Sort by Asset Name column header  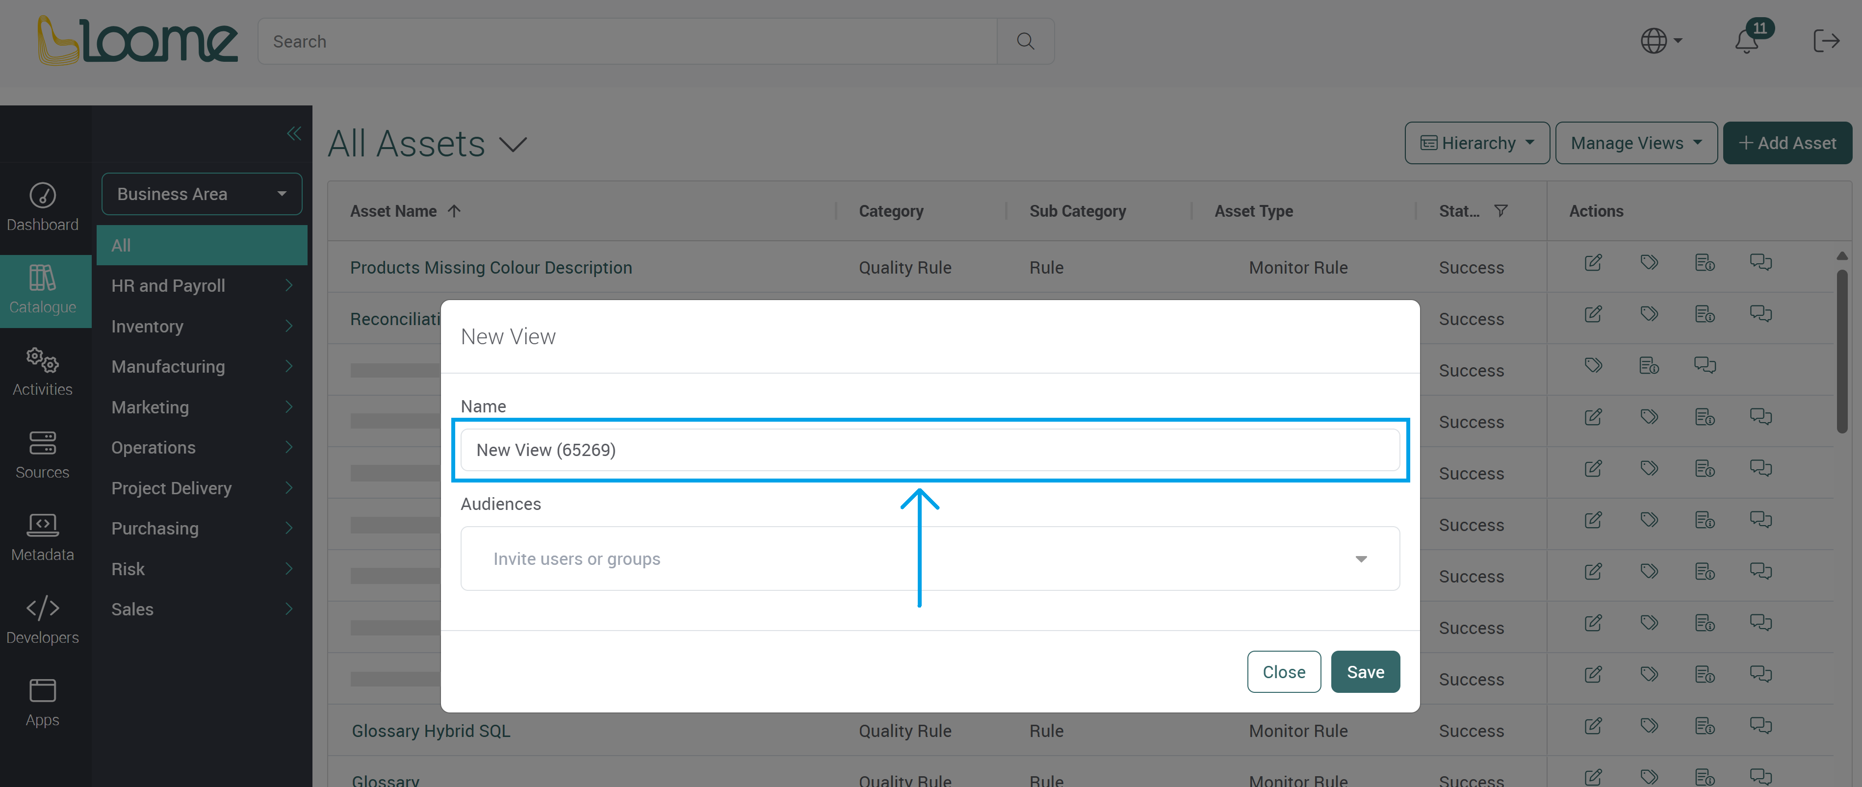pyautogui.click(x=393, y=211)
